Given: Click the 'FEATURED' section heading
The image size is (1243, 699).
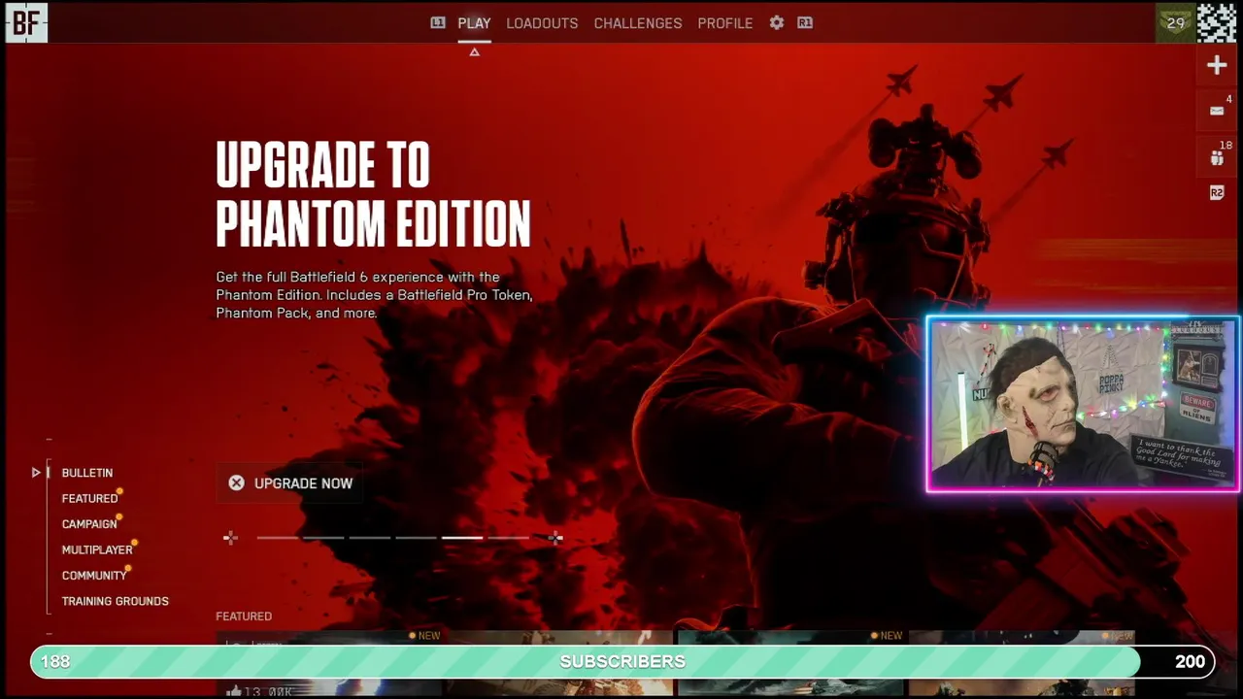Looking at the screenshot, I should [244, 616].
